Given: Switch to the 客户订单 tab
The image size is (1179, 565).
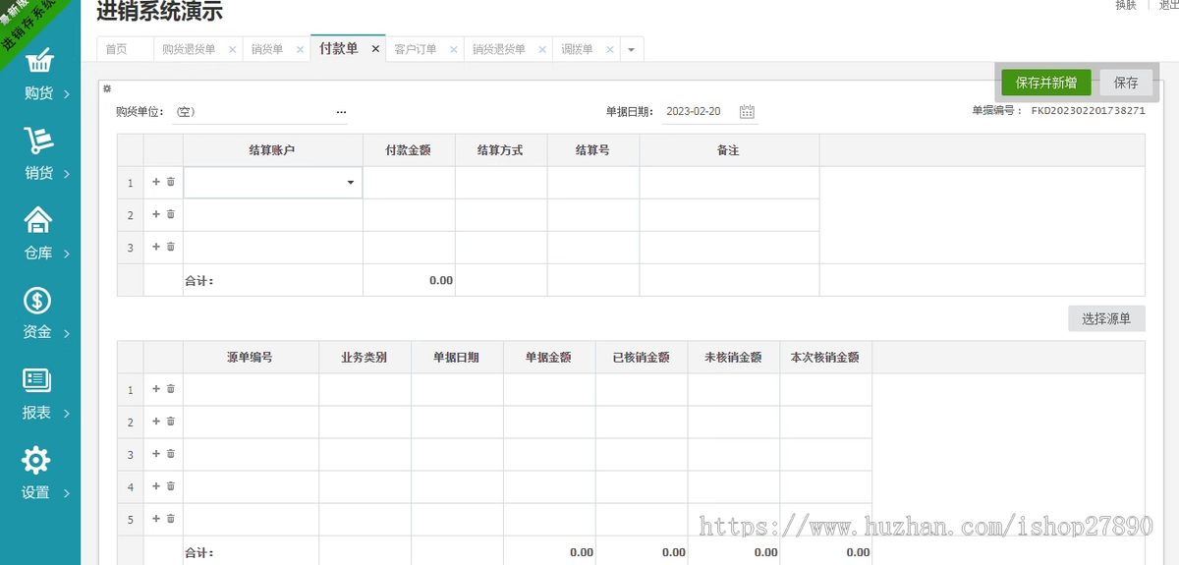Looking at the screenshot, I should point(416,49).
